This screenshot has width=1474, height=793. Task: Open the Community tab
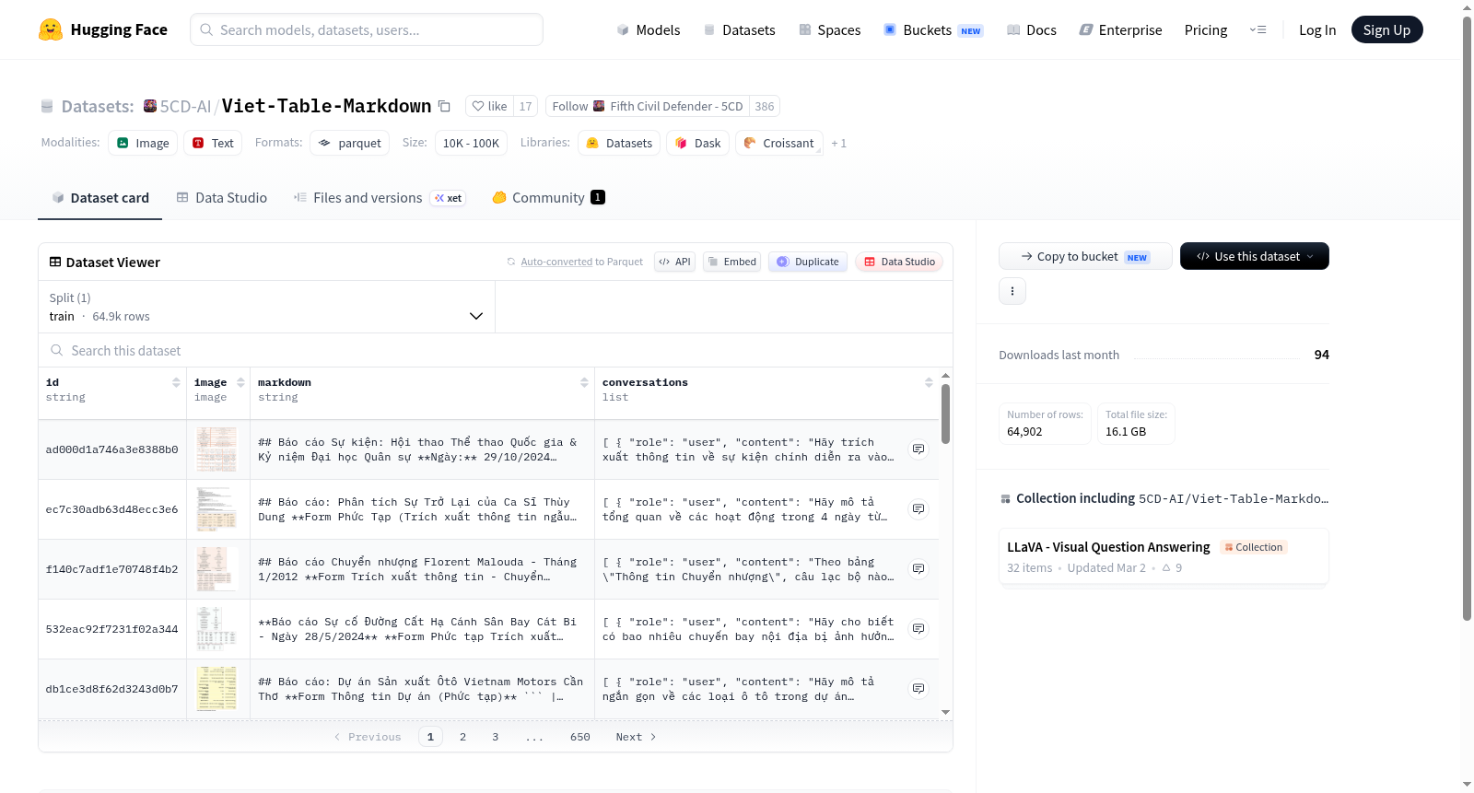(548, 197)
